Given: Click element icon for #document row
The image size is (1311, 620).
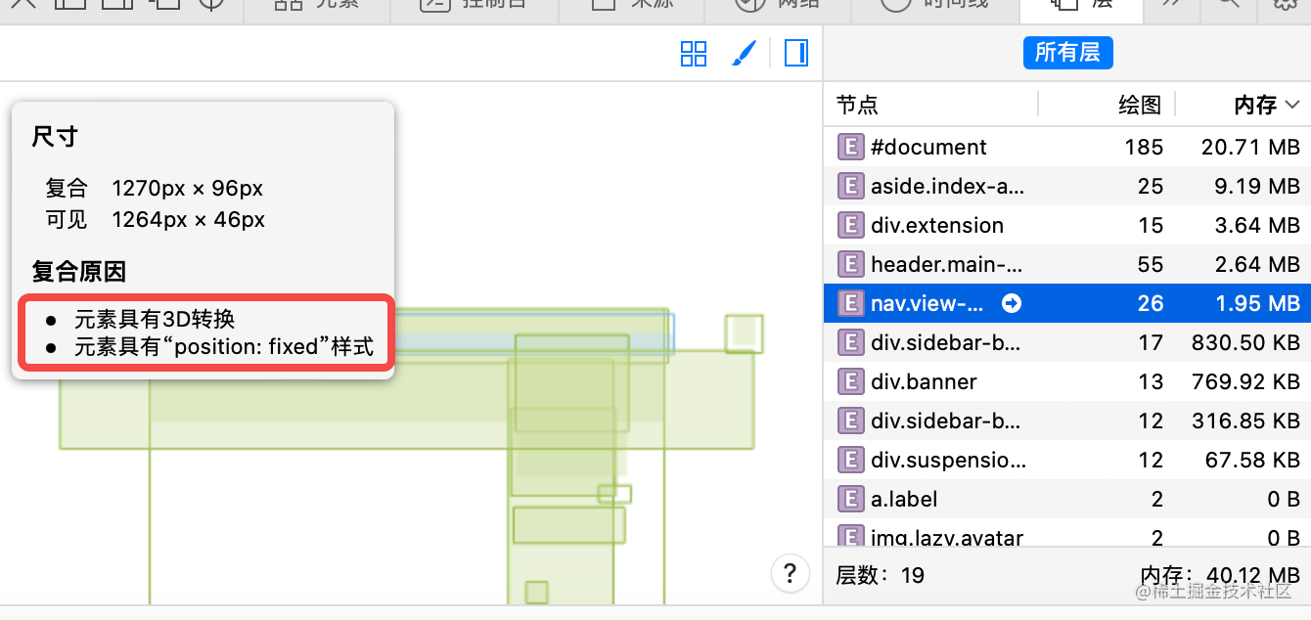Looking at the screenshot, I should point(850,147).
